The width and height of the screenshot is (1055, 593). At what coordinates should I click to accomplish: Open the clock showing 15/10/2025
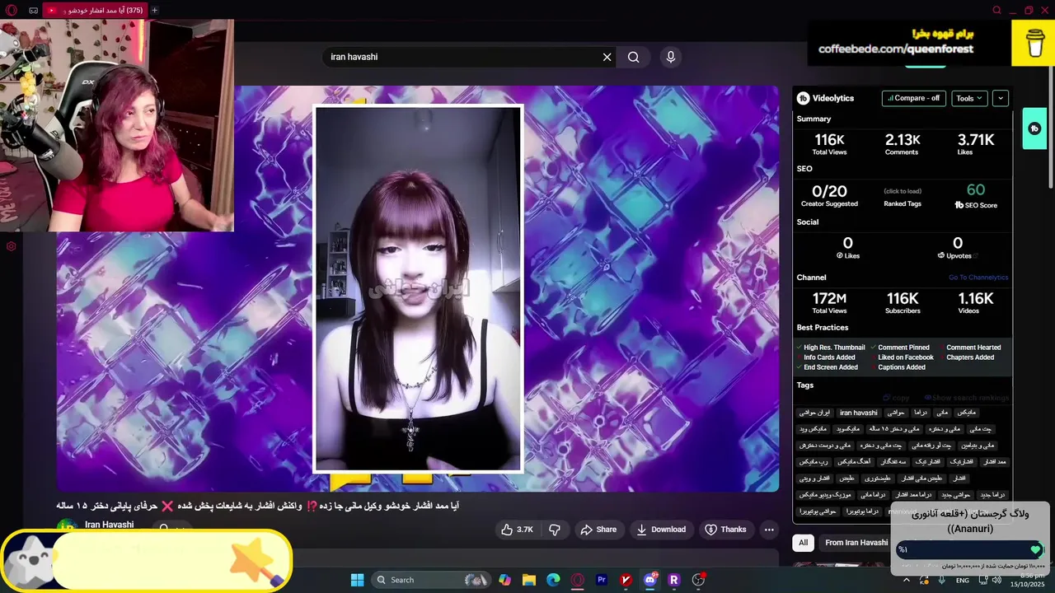[1026, 580]
